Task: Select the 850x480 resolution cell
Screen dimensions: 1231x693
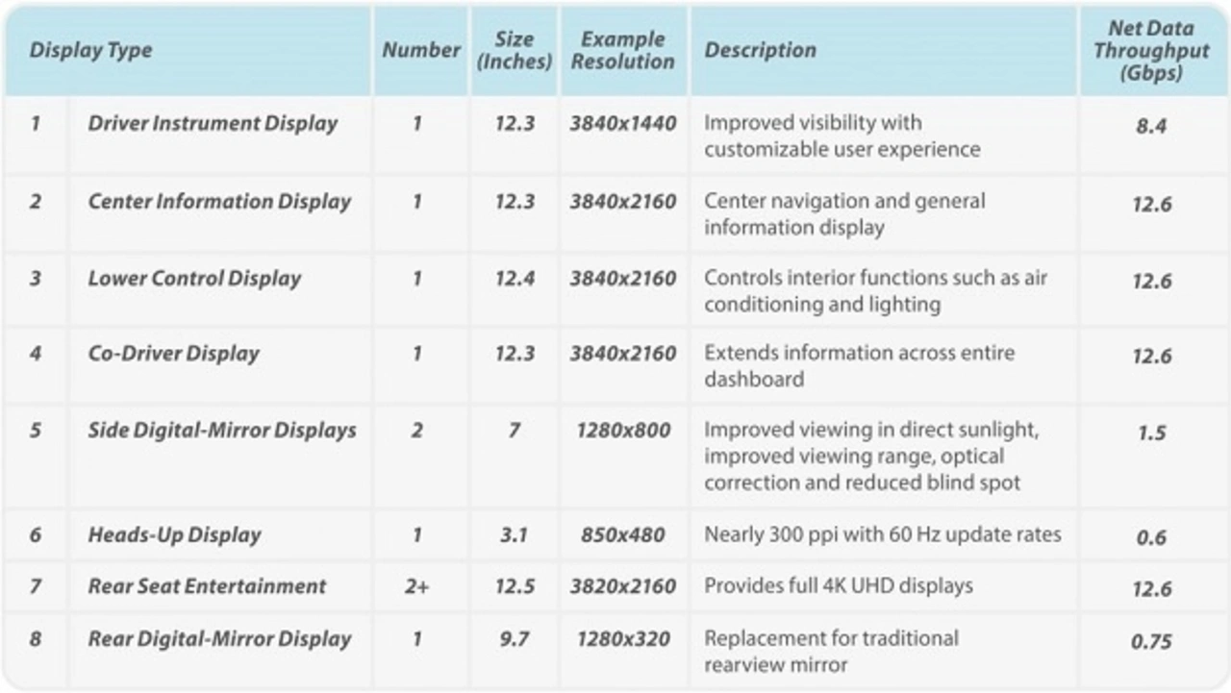Action: pyautogui.click(x=622, y=535)
